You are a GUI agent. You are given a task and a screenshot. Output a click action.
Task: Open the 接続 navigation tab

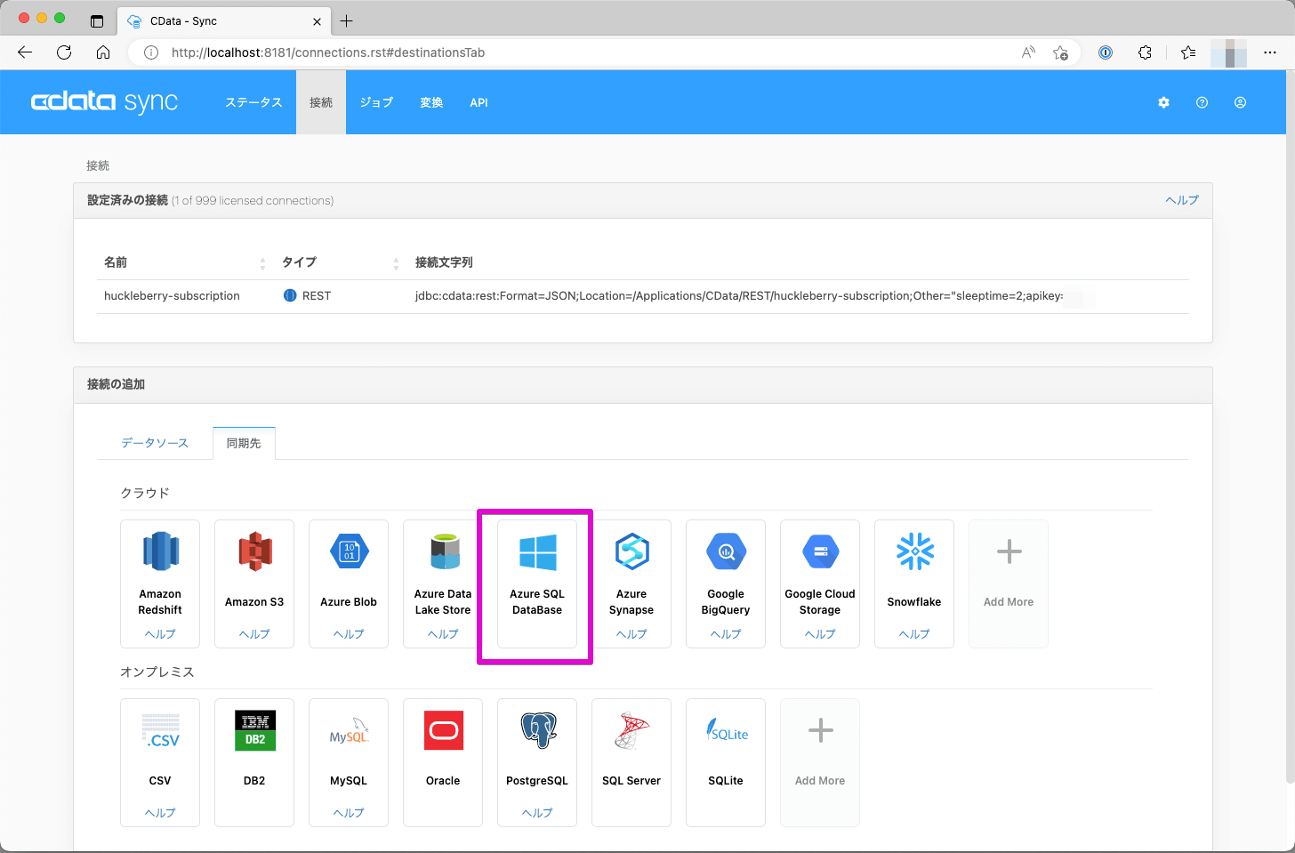pyautogui.click(x=321, y=102)
